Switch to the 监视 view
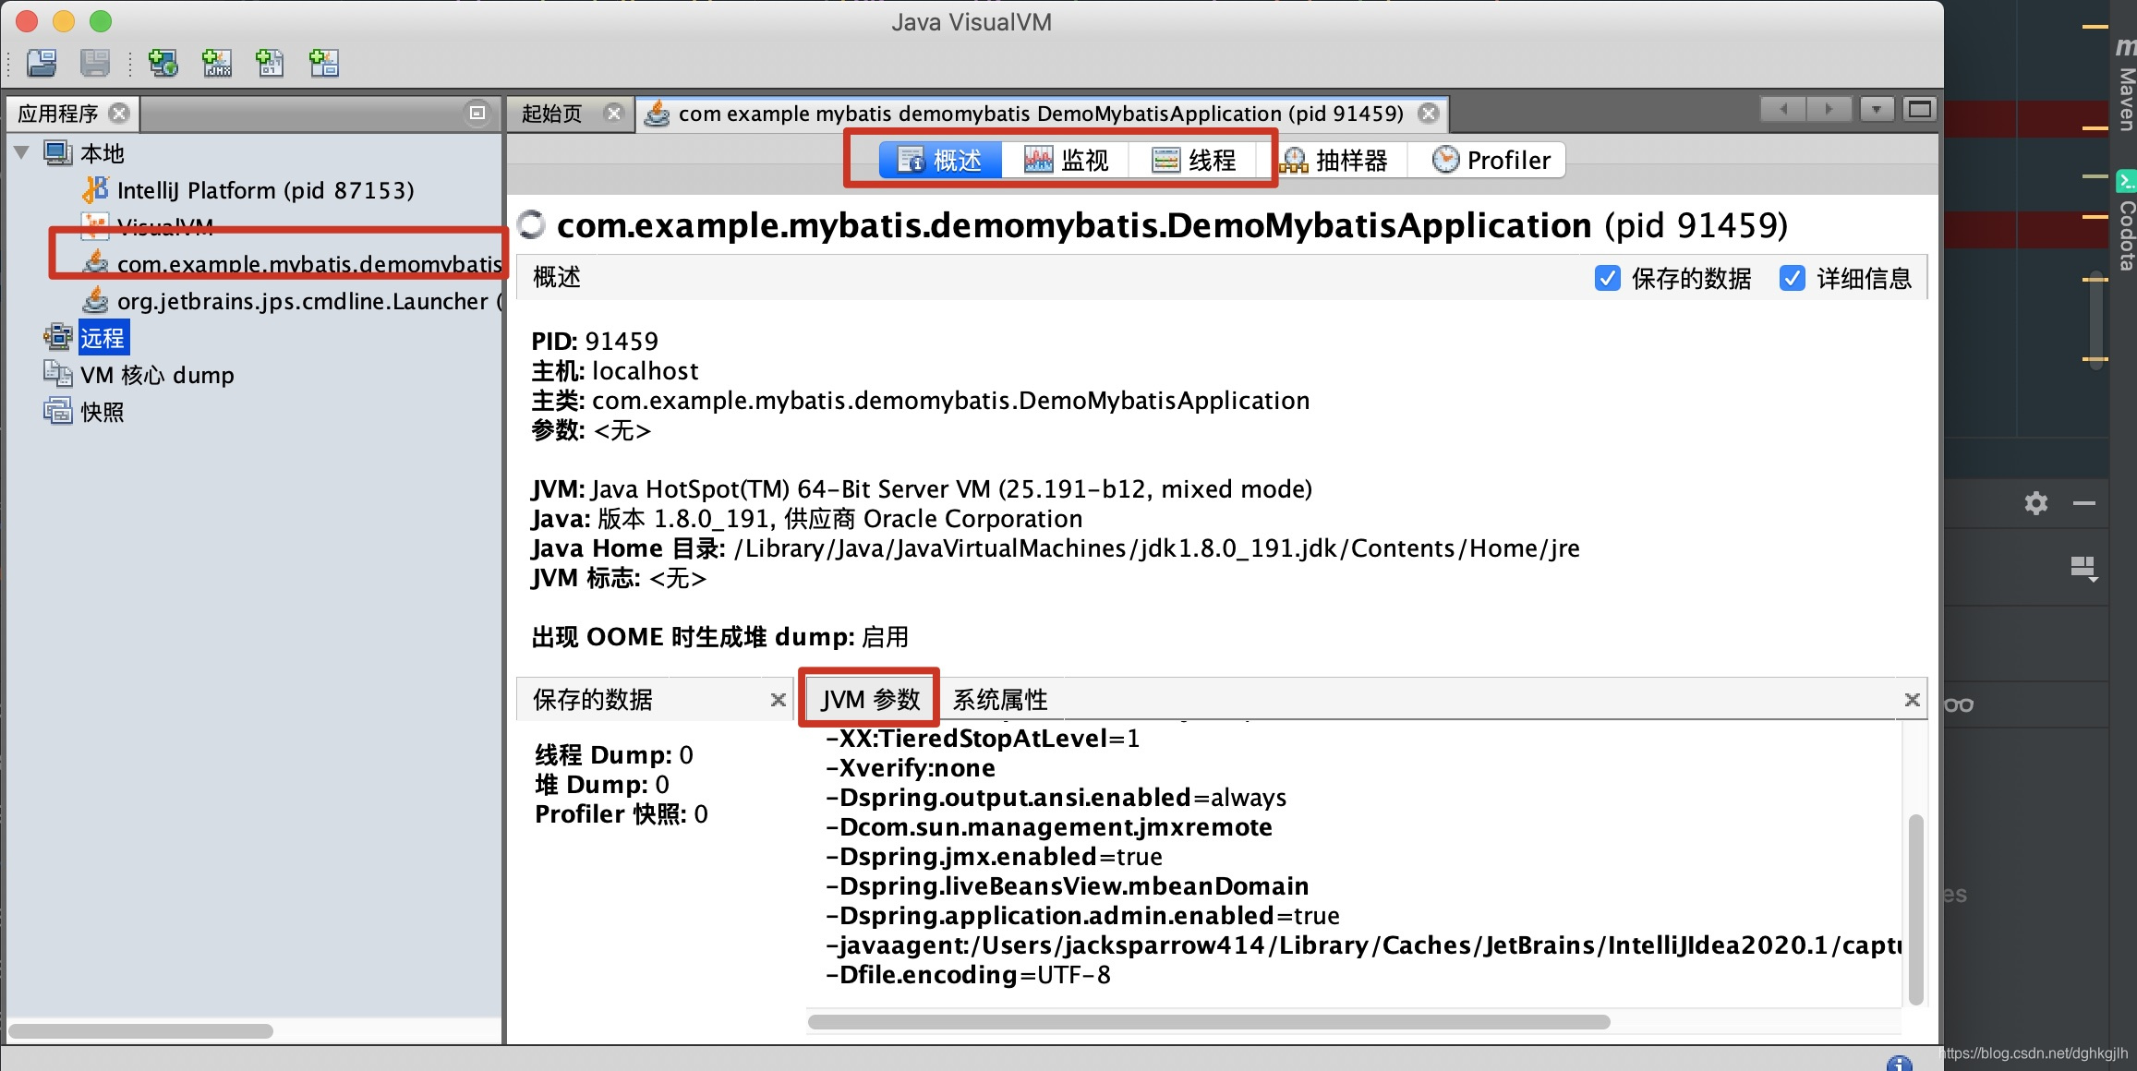 tap(1066, 160)
